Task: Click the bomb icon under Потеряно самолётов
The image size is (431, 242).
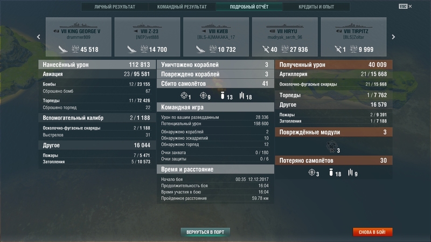Action: point(331,172)
